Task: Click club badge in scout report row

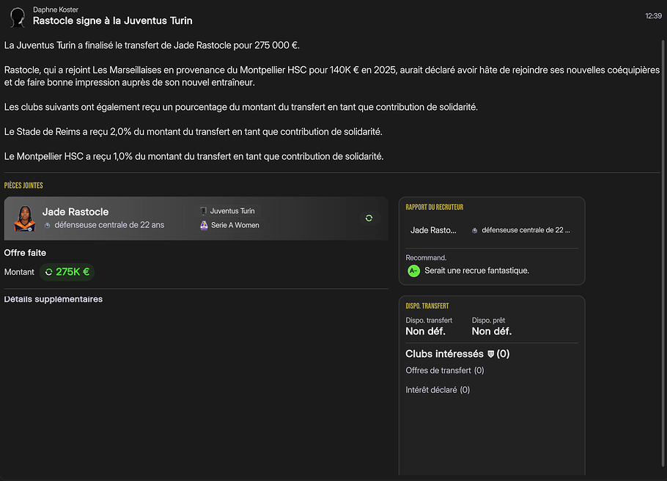Action: pos(474,230)
